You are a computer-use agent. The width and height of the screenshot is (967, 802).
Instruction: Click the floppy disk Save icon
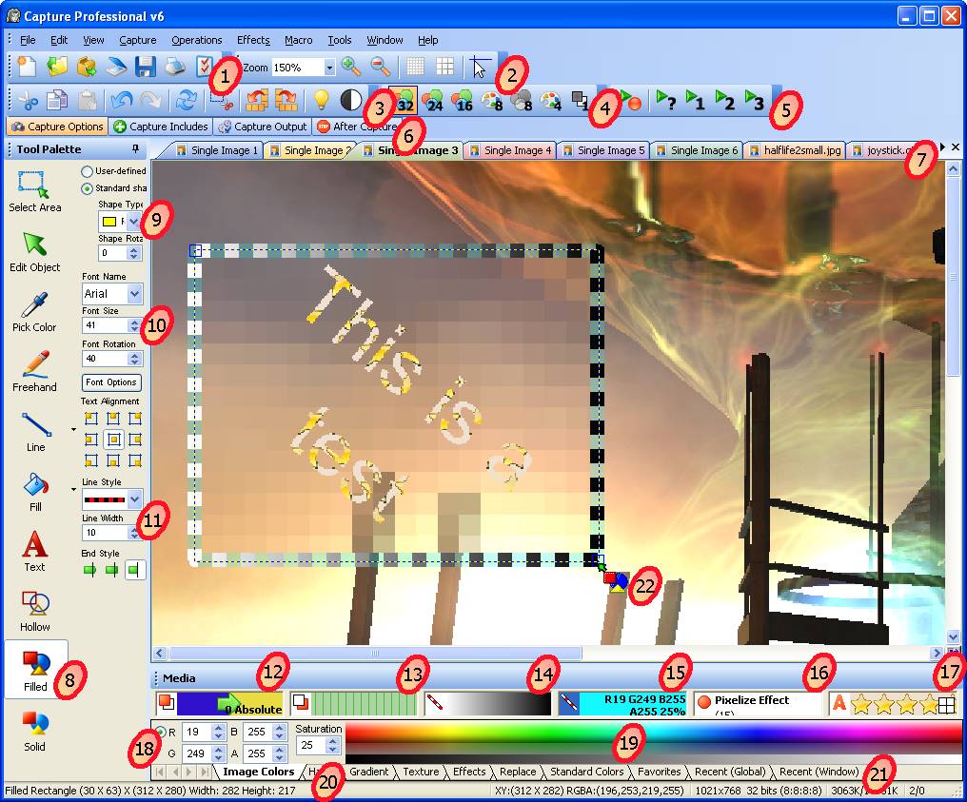click(146, 67)
